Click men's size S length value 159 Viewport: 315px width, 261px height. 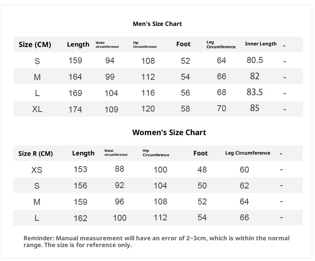[x=75, y=61]
